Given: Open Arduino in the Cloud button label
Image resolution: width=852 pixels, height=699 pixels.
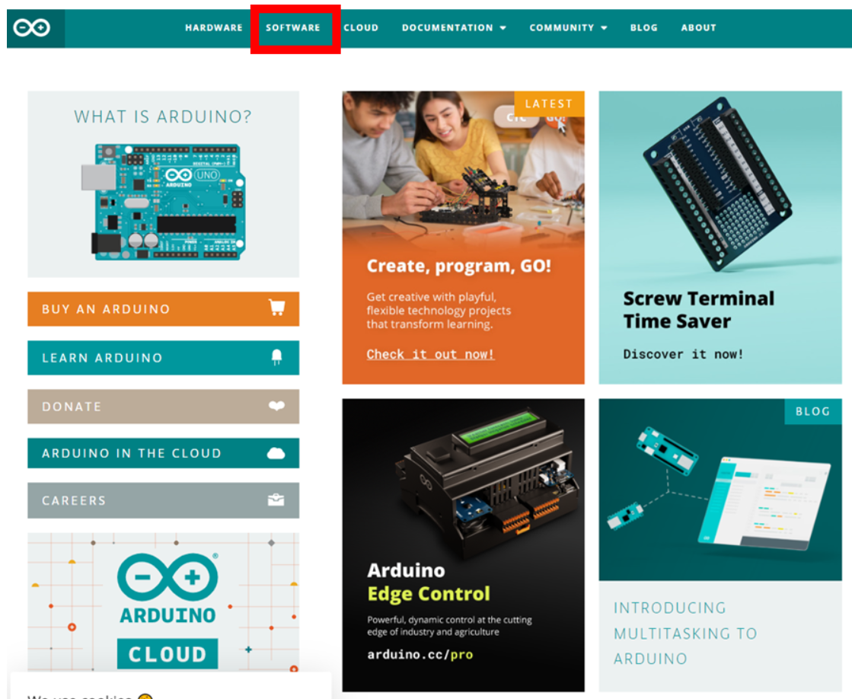Looking at the screenshot, I should coord(132,453).
